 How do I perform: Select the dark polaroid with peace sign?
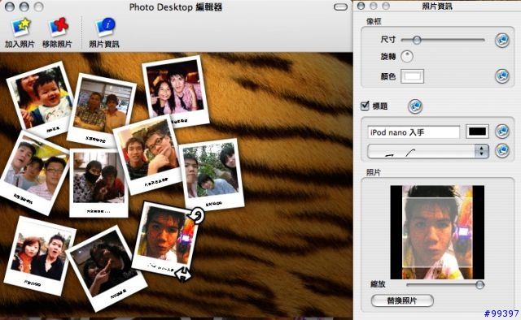[107, 268]
